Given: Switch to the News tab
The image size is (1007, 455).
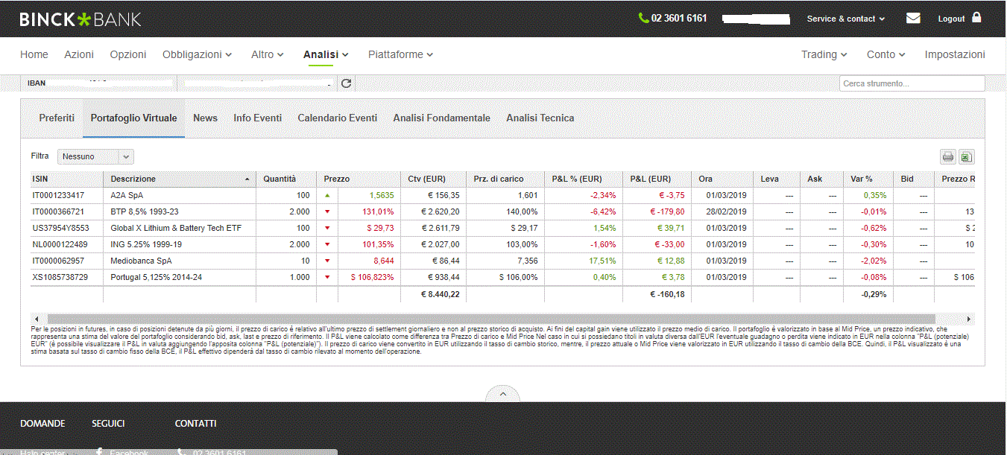Looking at the screenshot, I should pos(205,118).
